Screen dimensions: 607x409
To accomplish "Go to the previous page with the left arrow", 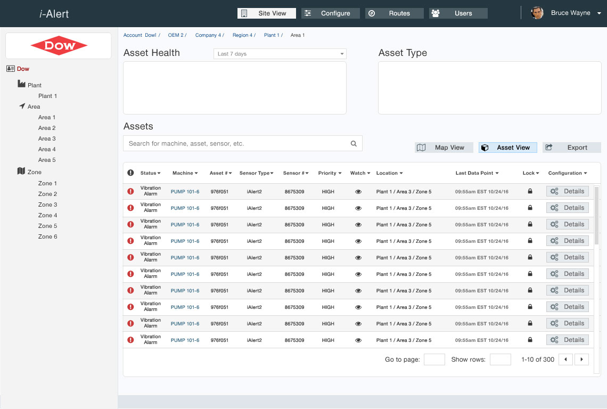I will pos(565,359).
